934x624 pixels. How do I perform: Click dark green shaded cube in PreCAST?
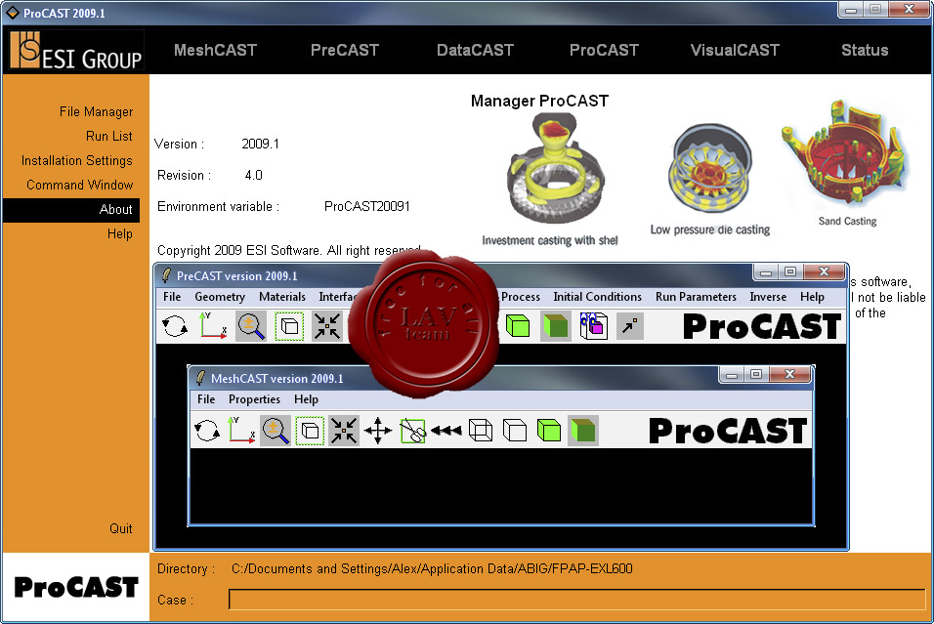[x=555, y=326]
